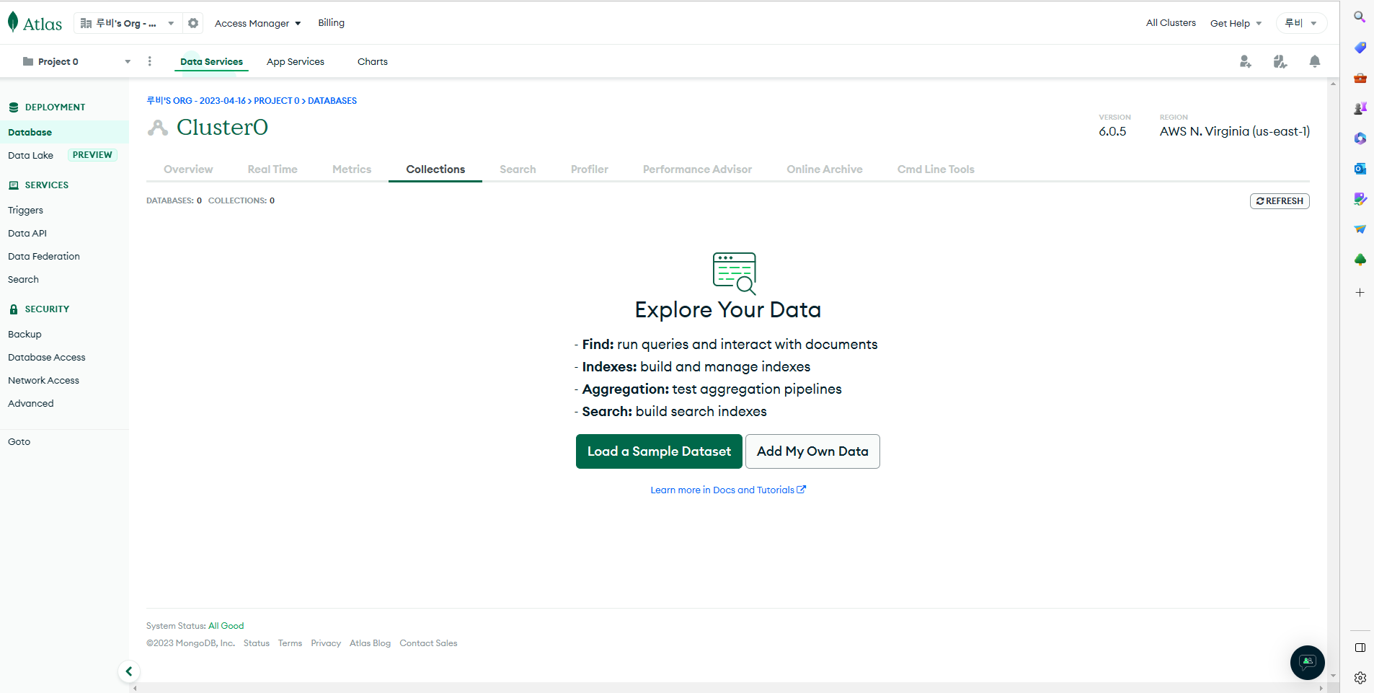Open the paper plane sidebar icon
Image resolution: width=1374 pixels, height=693 pixels.
click(x=1360, y=229)
